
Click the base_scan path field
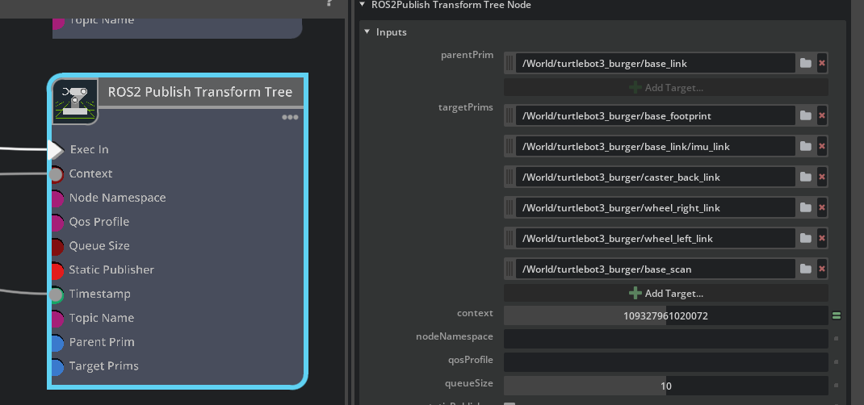pyautogui.click(x=655, y=269)
